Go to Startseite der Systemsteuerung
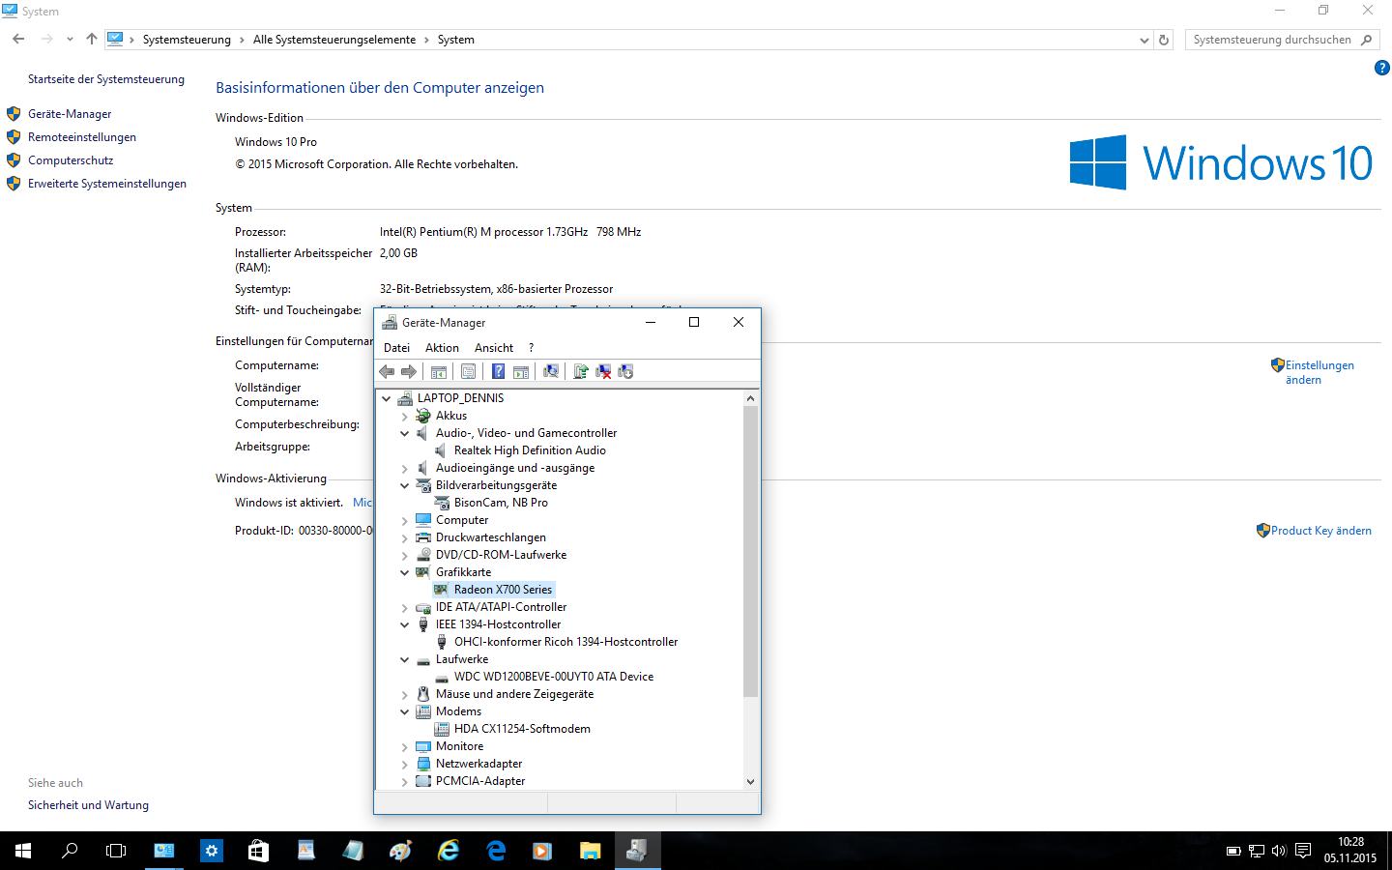This screenshot has width=1392, height=870. (x=106, y=79)
